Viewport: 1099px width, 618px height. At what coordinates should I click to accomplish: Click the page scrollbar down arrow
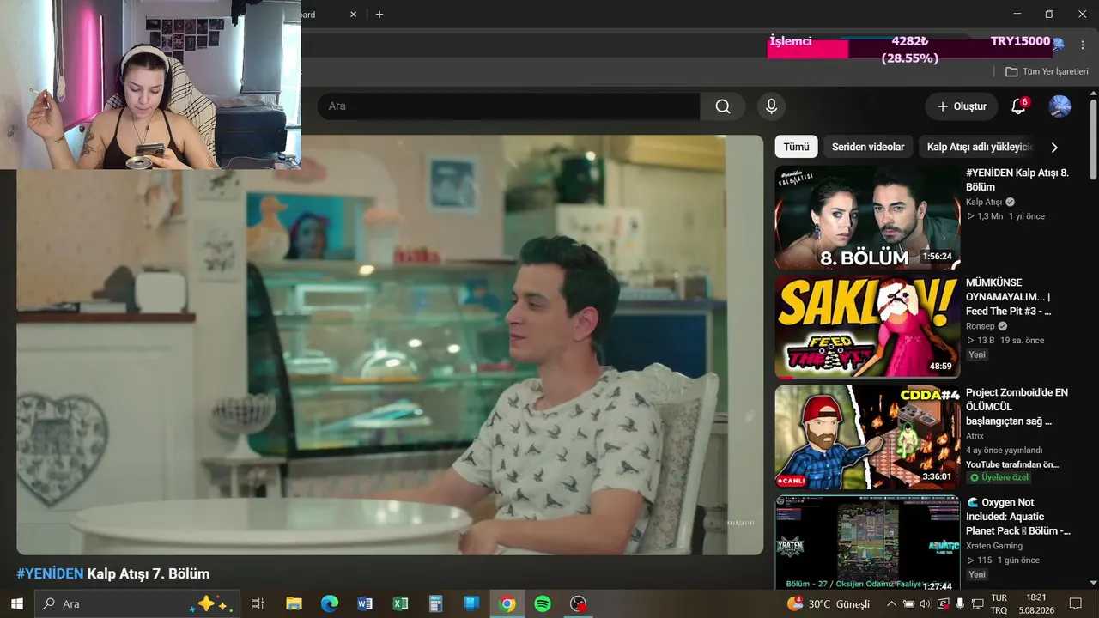1093,583
